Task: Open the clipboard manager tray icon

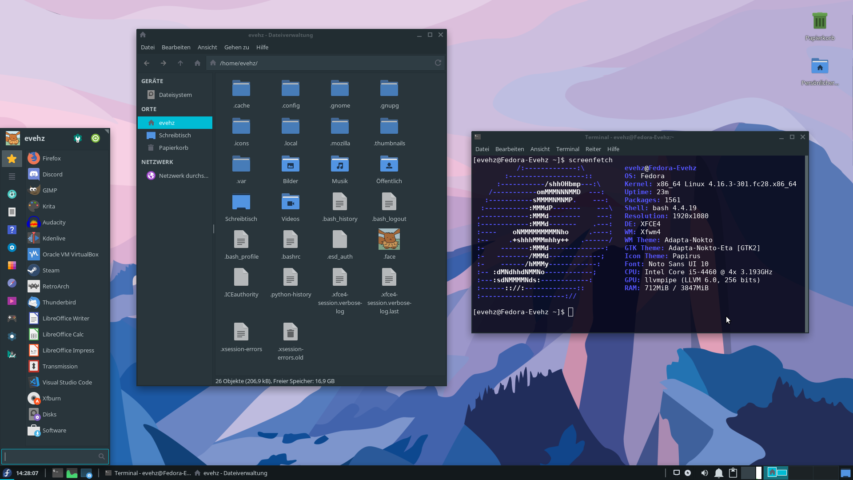Action: pos(733,473)
